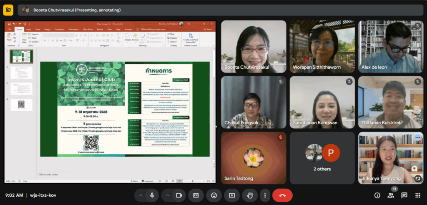The image size is (427, 205).
Task: Open more options three-dot menu in Meet
Action: pyautogui.click(x=265, y=195)
